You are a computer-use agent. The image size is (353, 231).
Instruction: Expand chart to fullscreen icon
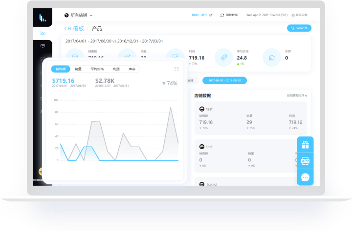click(176, 69)
